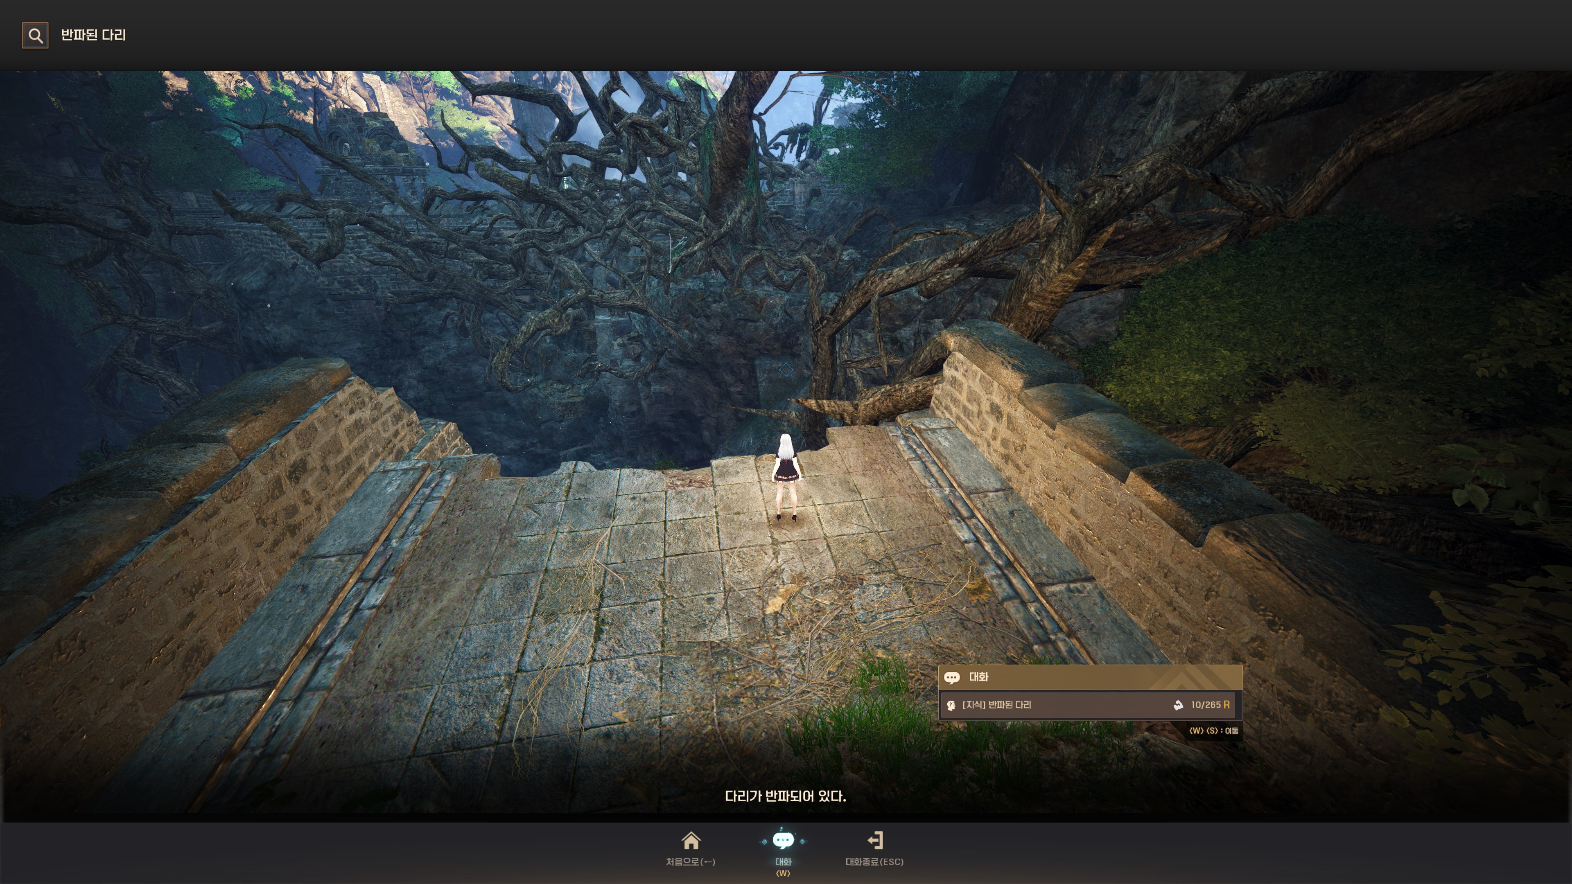Click the subtitle 다리가 반파되어 있다.
The width and height of the screenshot is (1572, 884).
[786, 796]
